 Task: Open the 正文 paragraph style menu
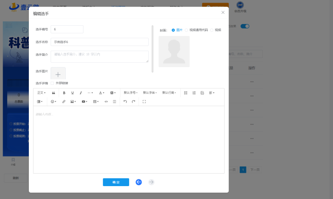41,93
